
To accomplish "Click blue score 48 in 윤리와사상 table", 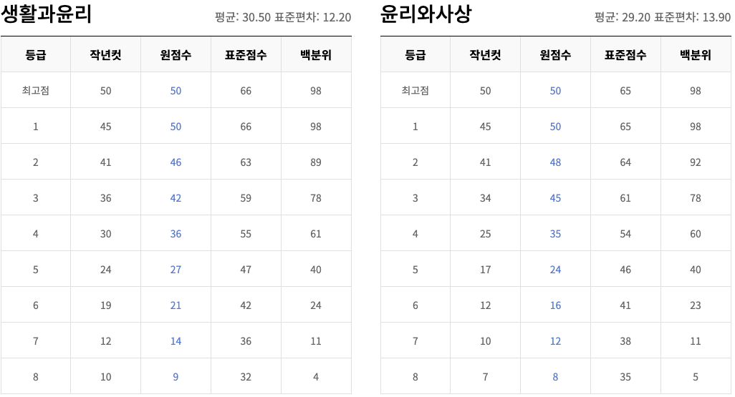I will [x=555, y=162].
